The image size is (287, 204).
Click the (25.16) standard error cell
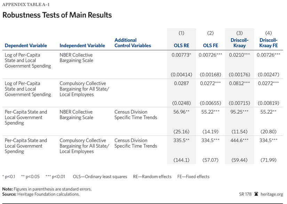pos(181,131)
